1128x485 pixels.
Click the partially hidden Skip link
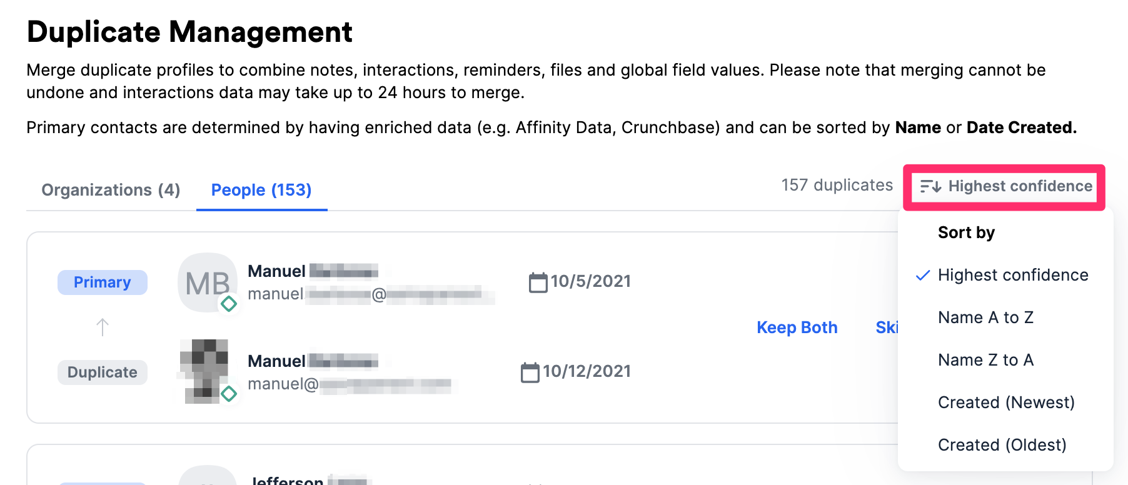[887, 327]
